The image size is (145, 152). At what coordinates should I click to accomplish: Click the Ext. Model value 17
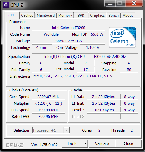point(86,70)
